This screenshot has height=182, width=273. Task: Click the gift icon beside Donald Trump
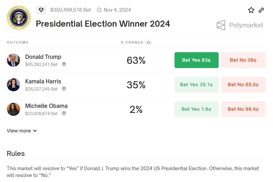(x=64, y=64)
